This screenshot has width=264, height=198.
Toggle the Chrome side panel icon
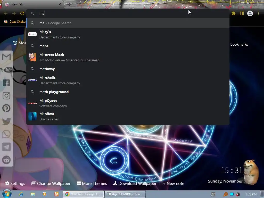tap(242, 13)
